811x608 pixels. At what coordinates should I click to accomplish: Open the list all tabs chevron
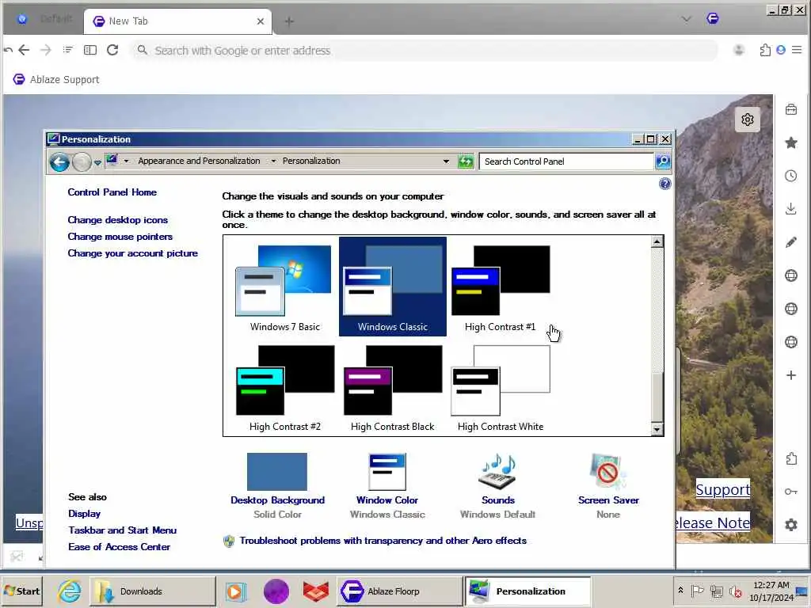point(687,20)
